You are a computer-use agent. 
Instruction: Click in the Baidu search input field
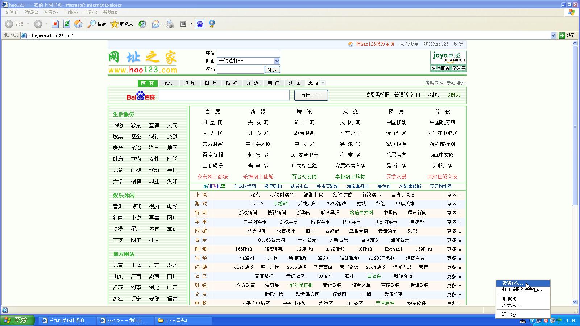coord(224,95)
